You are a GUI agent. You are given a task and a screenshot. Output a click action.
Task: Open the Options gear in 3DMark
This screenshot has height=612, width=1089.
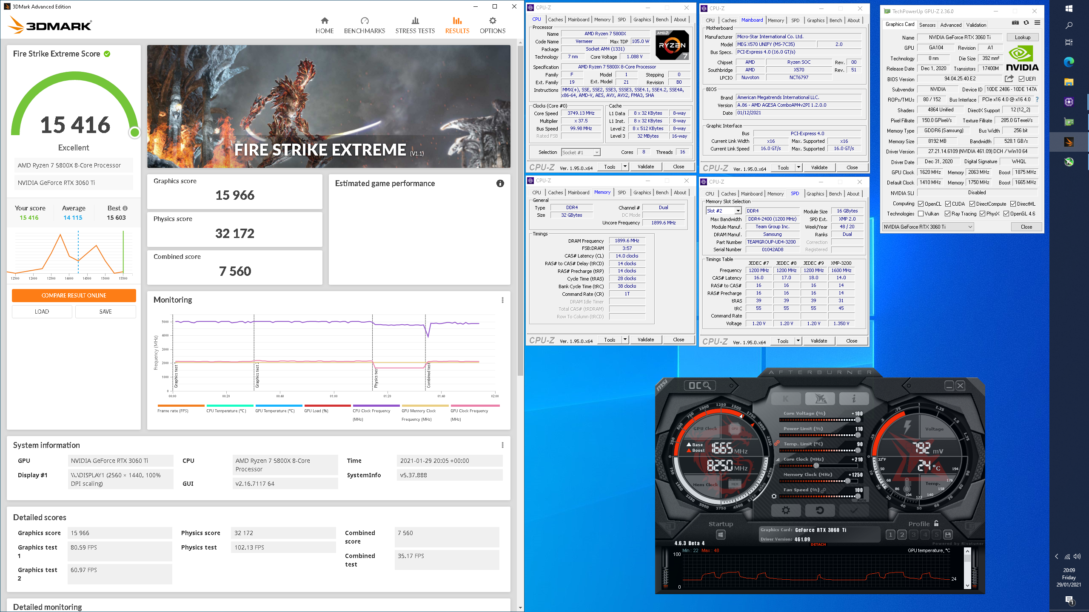pyautogui.click(x=493, y=25)
